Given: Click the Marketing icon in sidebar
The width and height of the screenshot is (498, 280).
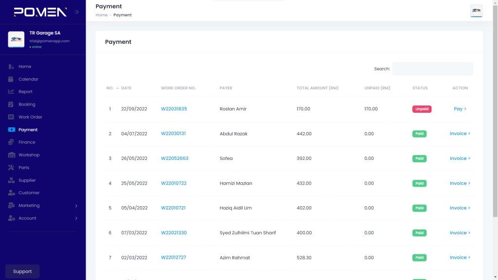Looking at the screenshot, I should click(12, 206).
